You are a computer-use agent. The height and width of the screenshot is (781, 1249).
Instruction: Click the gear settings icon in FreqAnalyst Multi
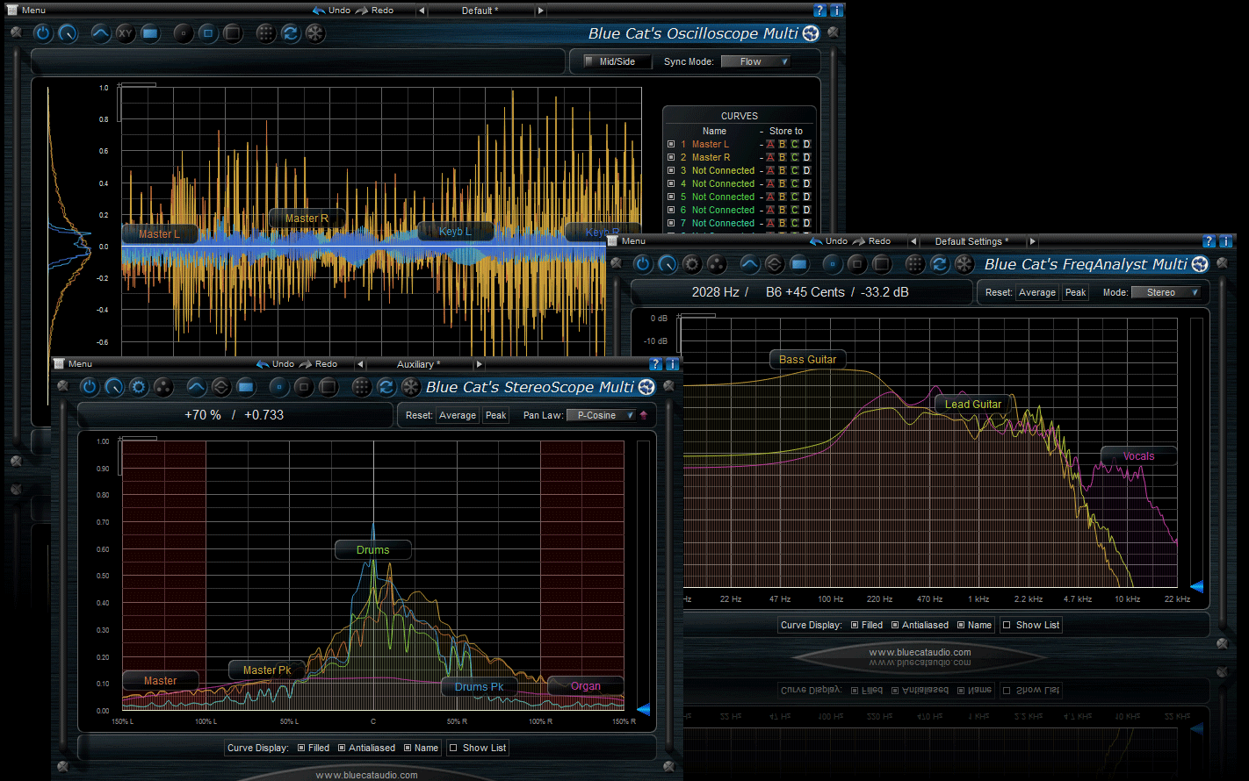pyautogui.click(x=692, y=264)
